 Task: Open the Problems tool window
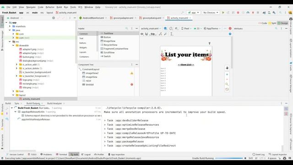click(x=46, y=154)
